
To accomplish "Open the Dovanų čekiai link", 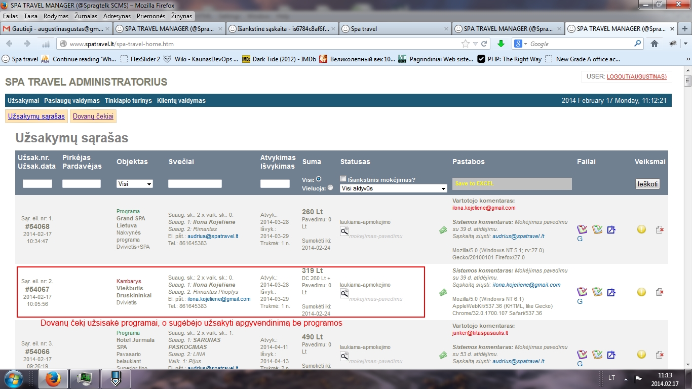I will (93, 116).
